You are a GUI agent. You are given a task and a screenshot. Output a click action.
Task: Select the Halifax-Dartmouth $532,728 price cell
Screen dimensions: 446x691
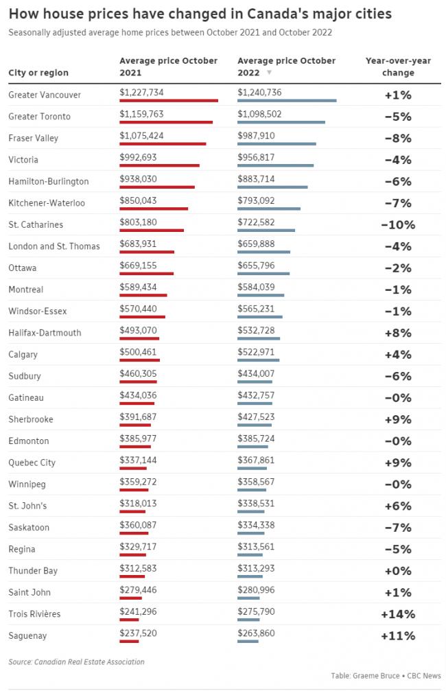point(256,330)
